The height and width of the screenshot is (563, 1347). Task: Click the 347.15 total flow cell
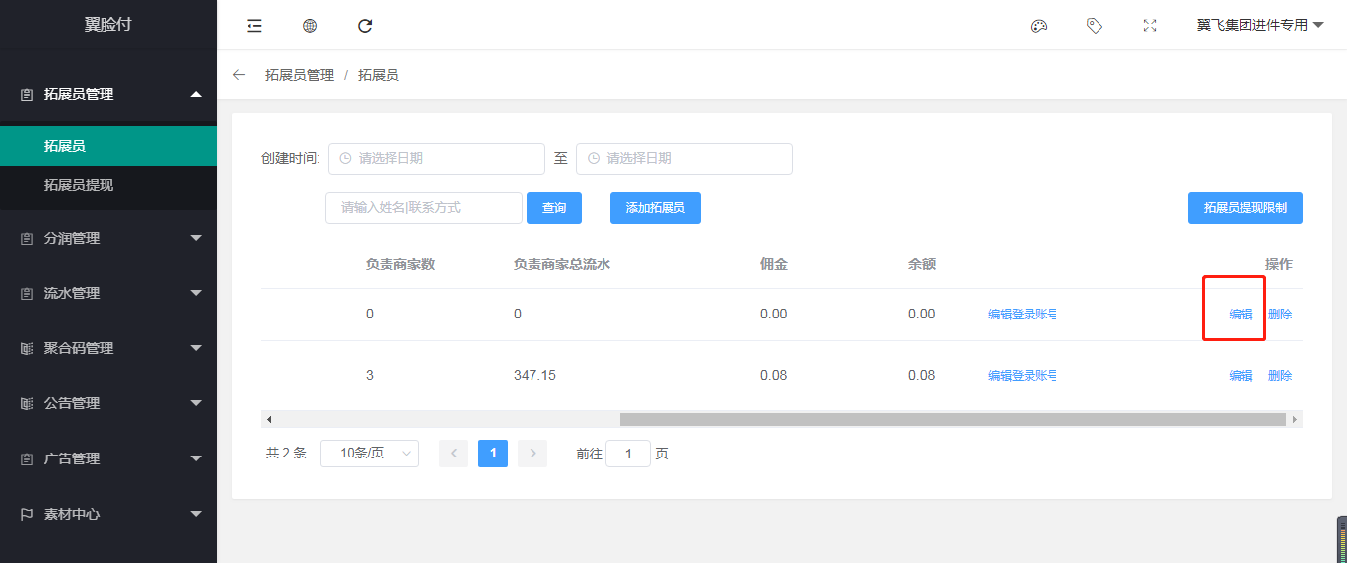[534, 376]
